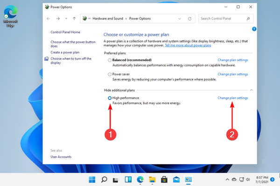Open the Windows Start menu
280x186 pixels.
92,179
